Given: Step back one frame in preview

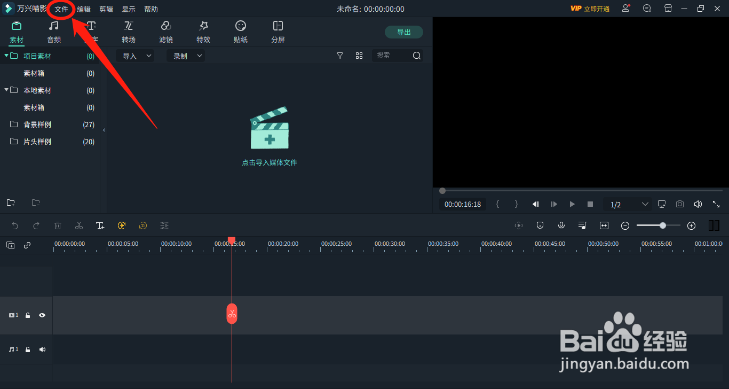Looking at the screenshot, I should point(536,204).
